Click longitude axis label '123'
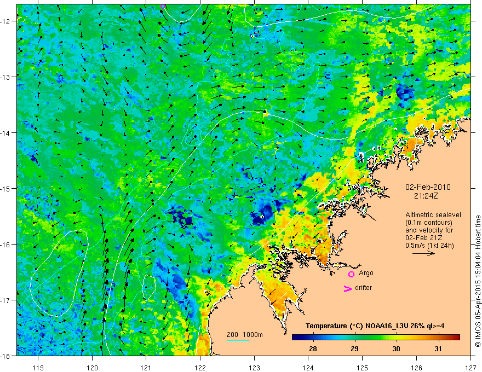Image resolution: width=482 pixels, height=372 pixels. tap(254, 368)
